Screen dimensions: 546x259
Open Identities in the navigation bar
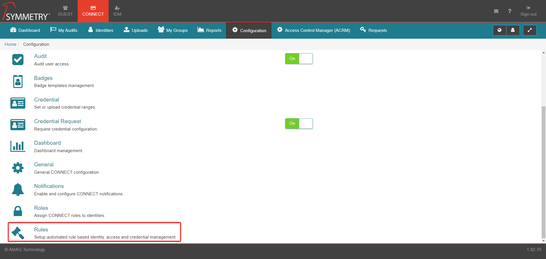[101, 30]
